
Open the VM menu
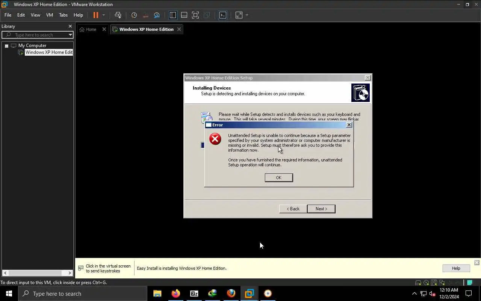point(50,15)
